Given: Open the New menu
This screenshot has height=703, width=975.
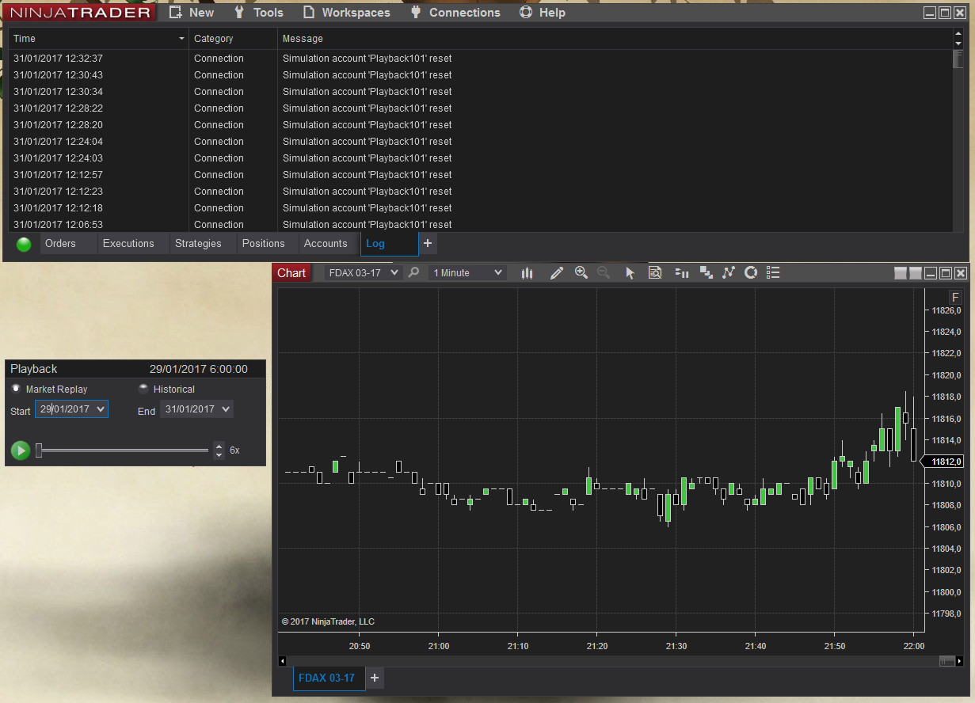Looking at the screenshot, I should tap(192, 13).
